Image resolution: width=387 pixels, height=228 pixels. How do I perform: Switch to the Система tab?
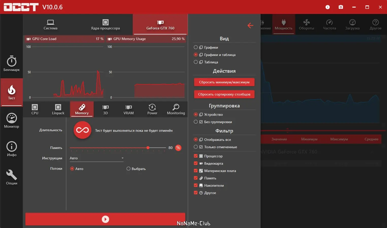pos(51,25)
